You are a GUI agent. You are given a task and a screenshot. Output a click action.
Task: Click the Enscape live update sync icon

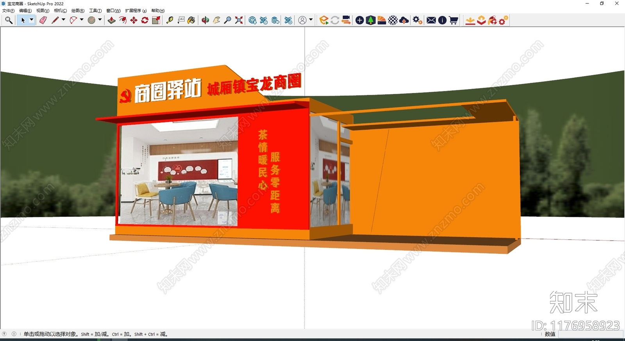[x=335, y=20]
